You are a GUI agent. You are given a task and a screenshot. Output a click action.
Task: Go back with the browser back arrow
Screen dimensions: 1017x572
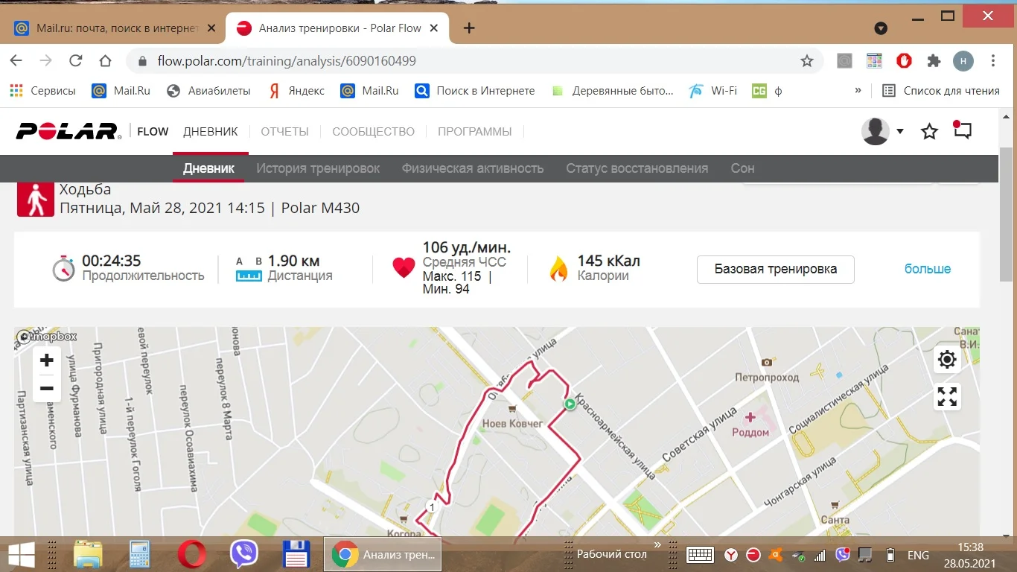coord(16,61)
